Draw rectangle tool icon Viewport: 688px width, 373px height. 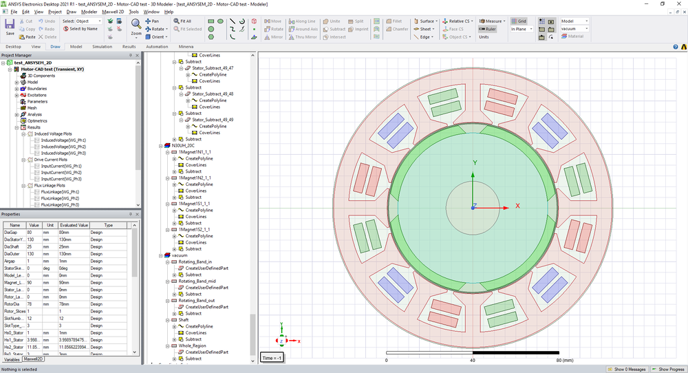point(211,21)
